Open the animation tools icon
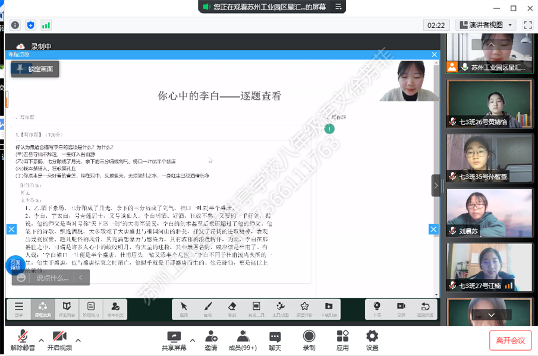The height and width of the screenshot is (356, 538). pyautogui.click(x=281, y=309)
